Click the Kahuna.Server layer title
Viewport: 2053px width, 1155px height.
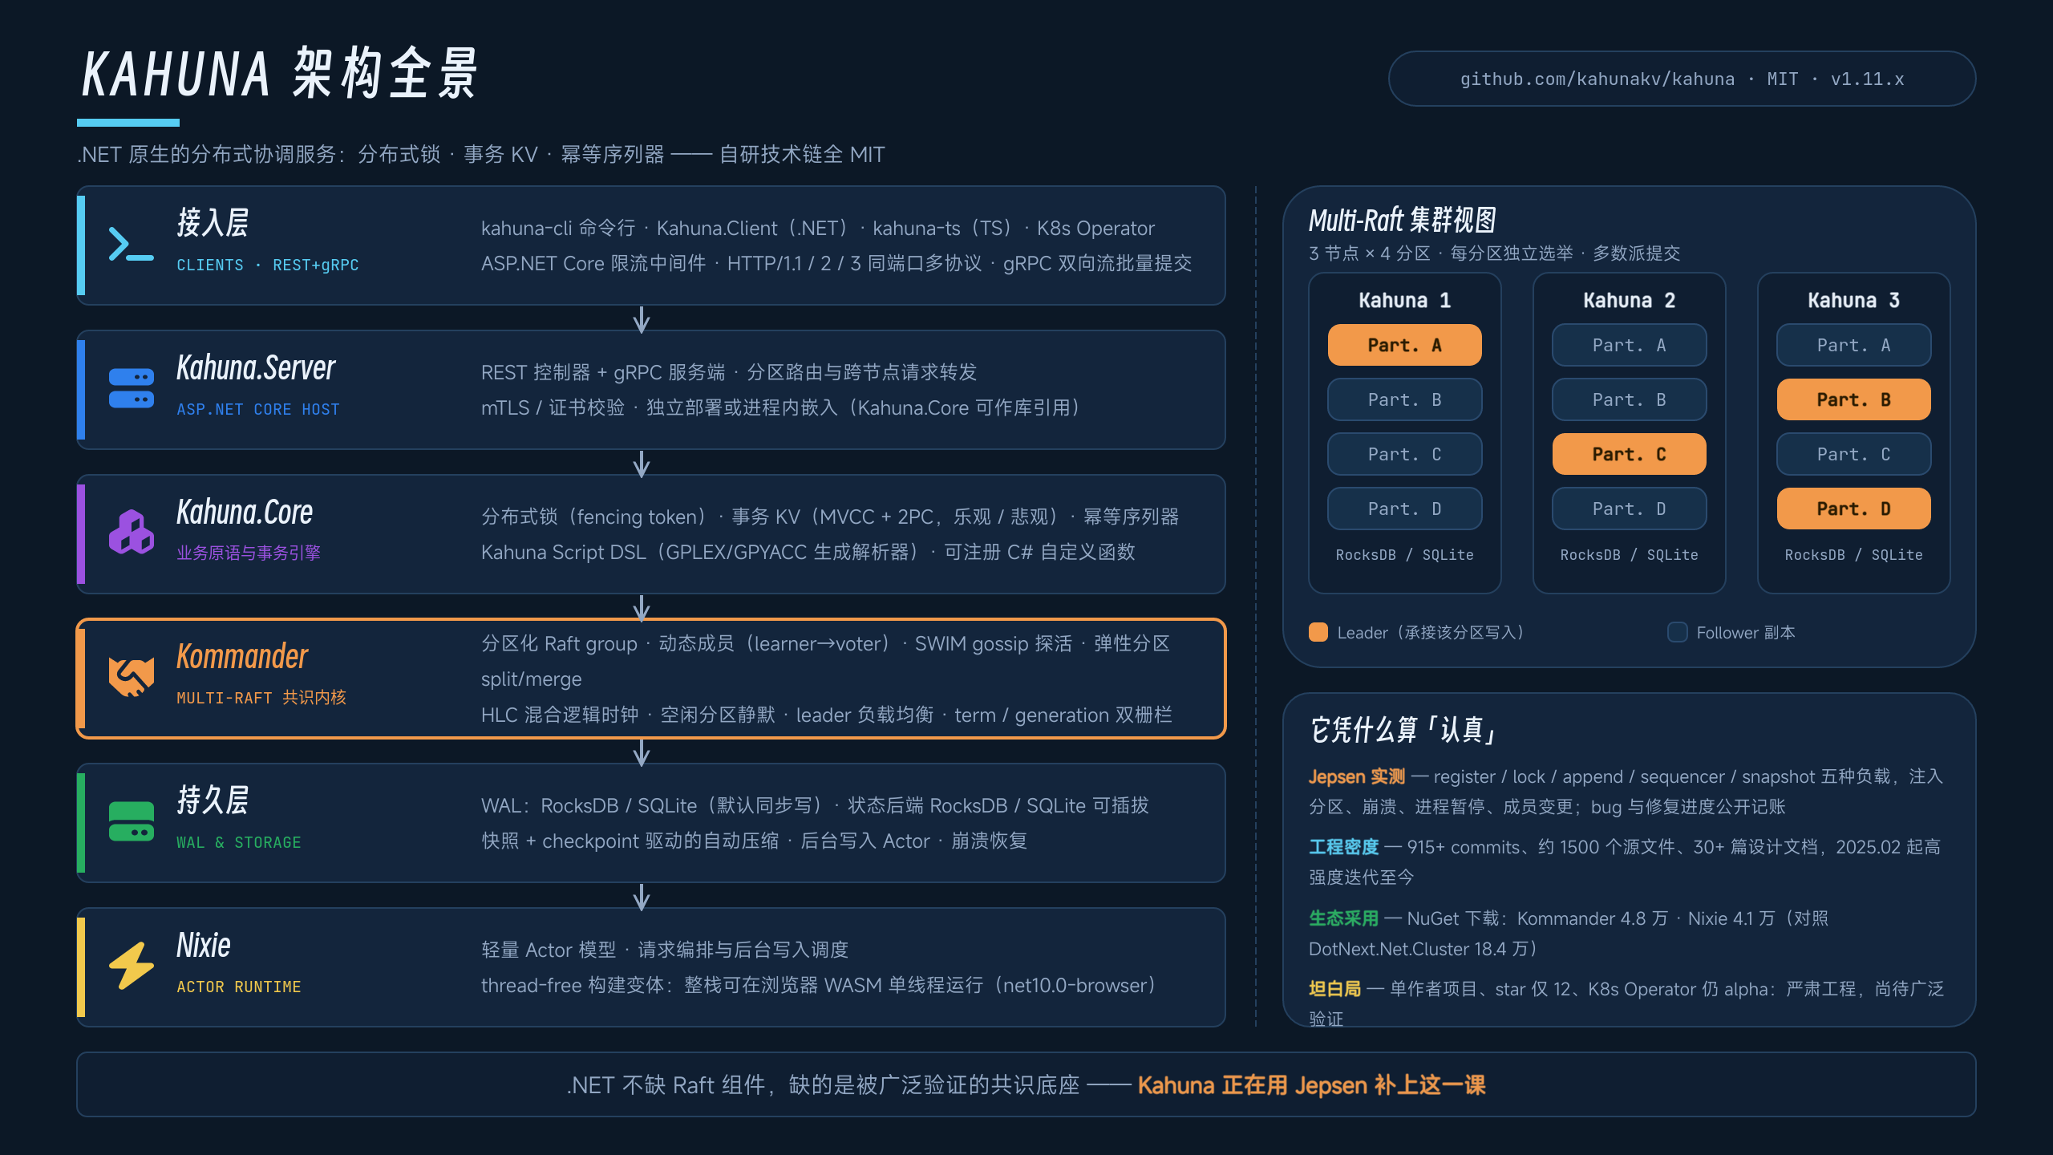click(256, 367)
